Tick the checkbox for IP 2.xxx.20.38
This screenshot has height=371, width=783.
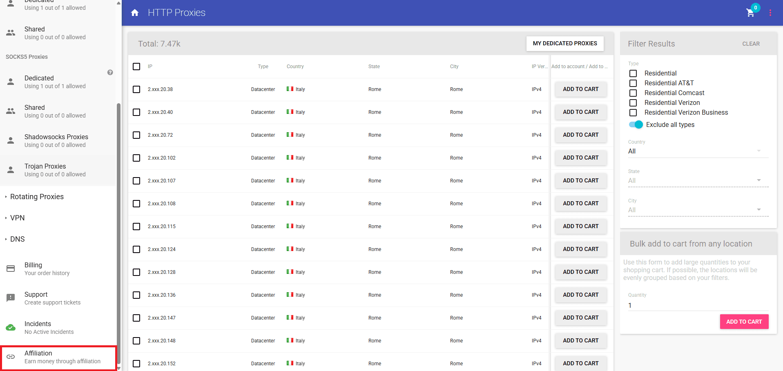coord(136,89)
